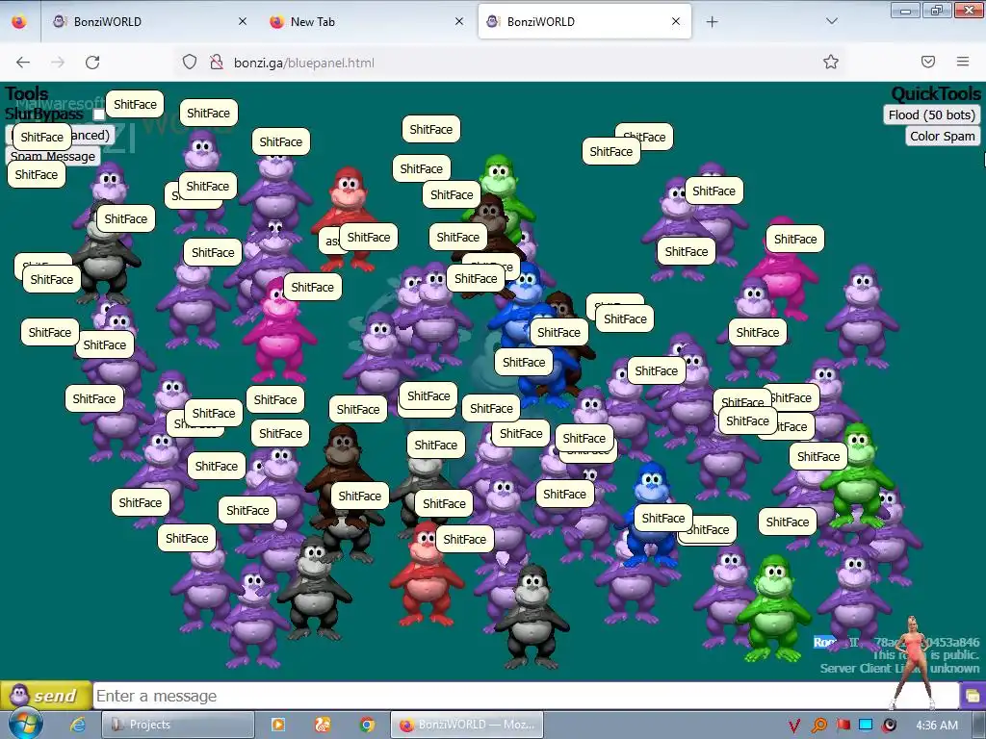Screen dimensions: 986x739
Task: Click the pink dancer desktop character
Action: 911,661
